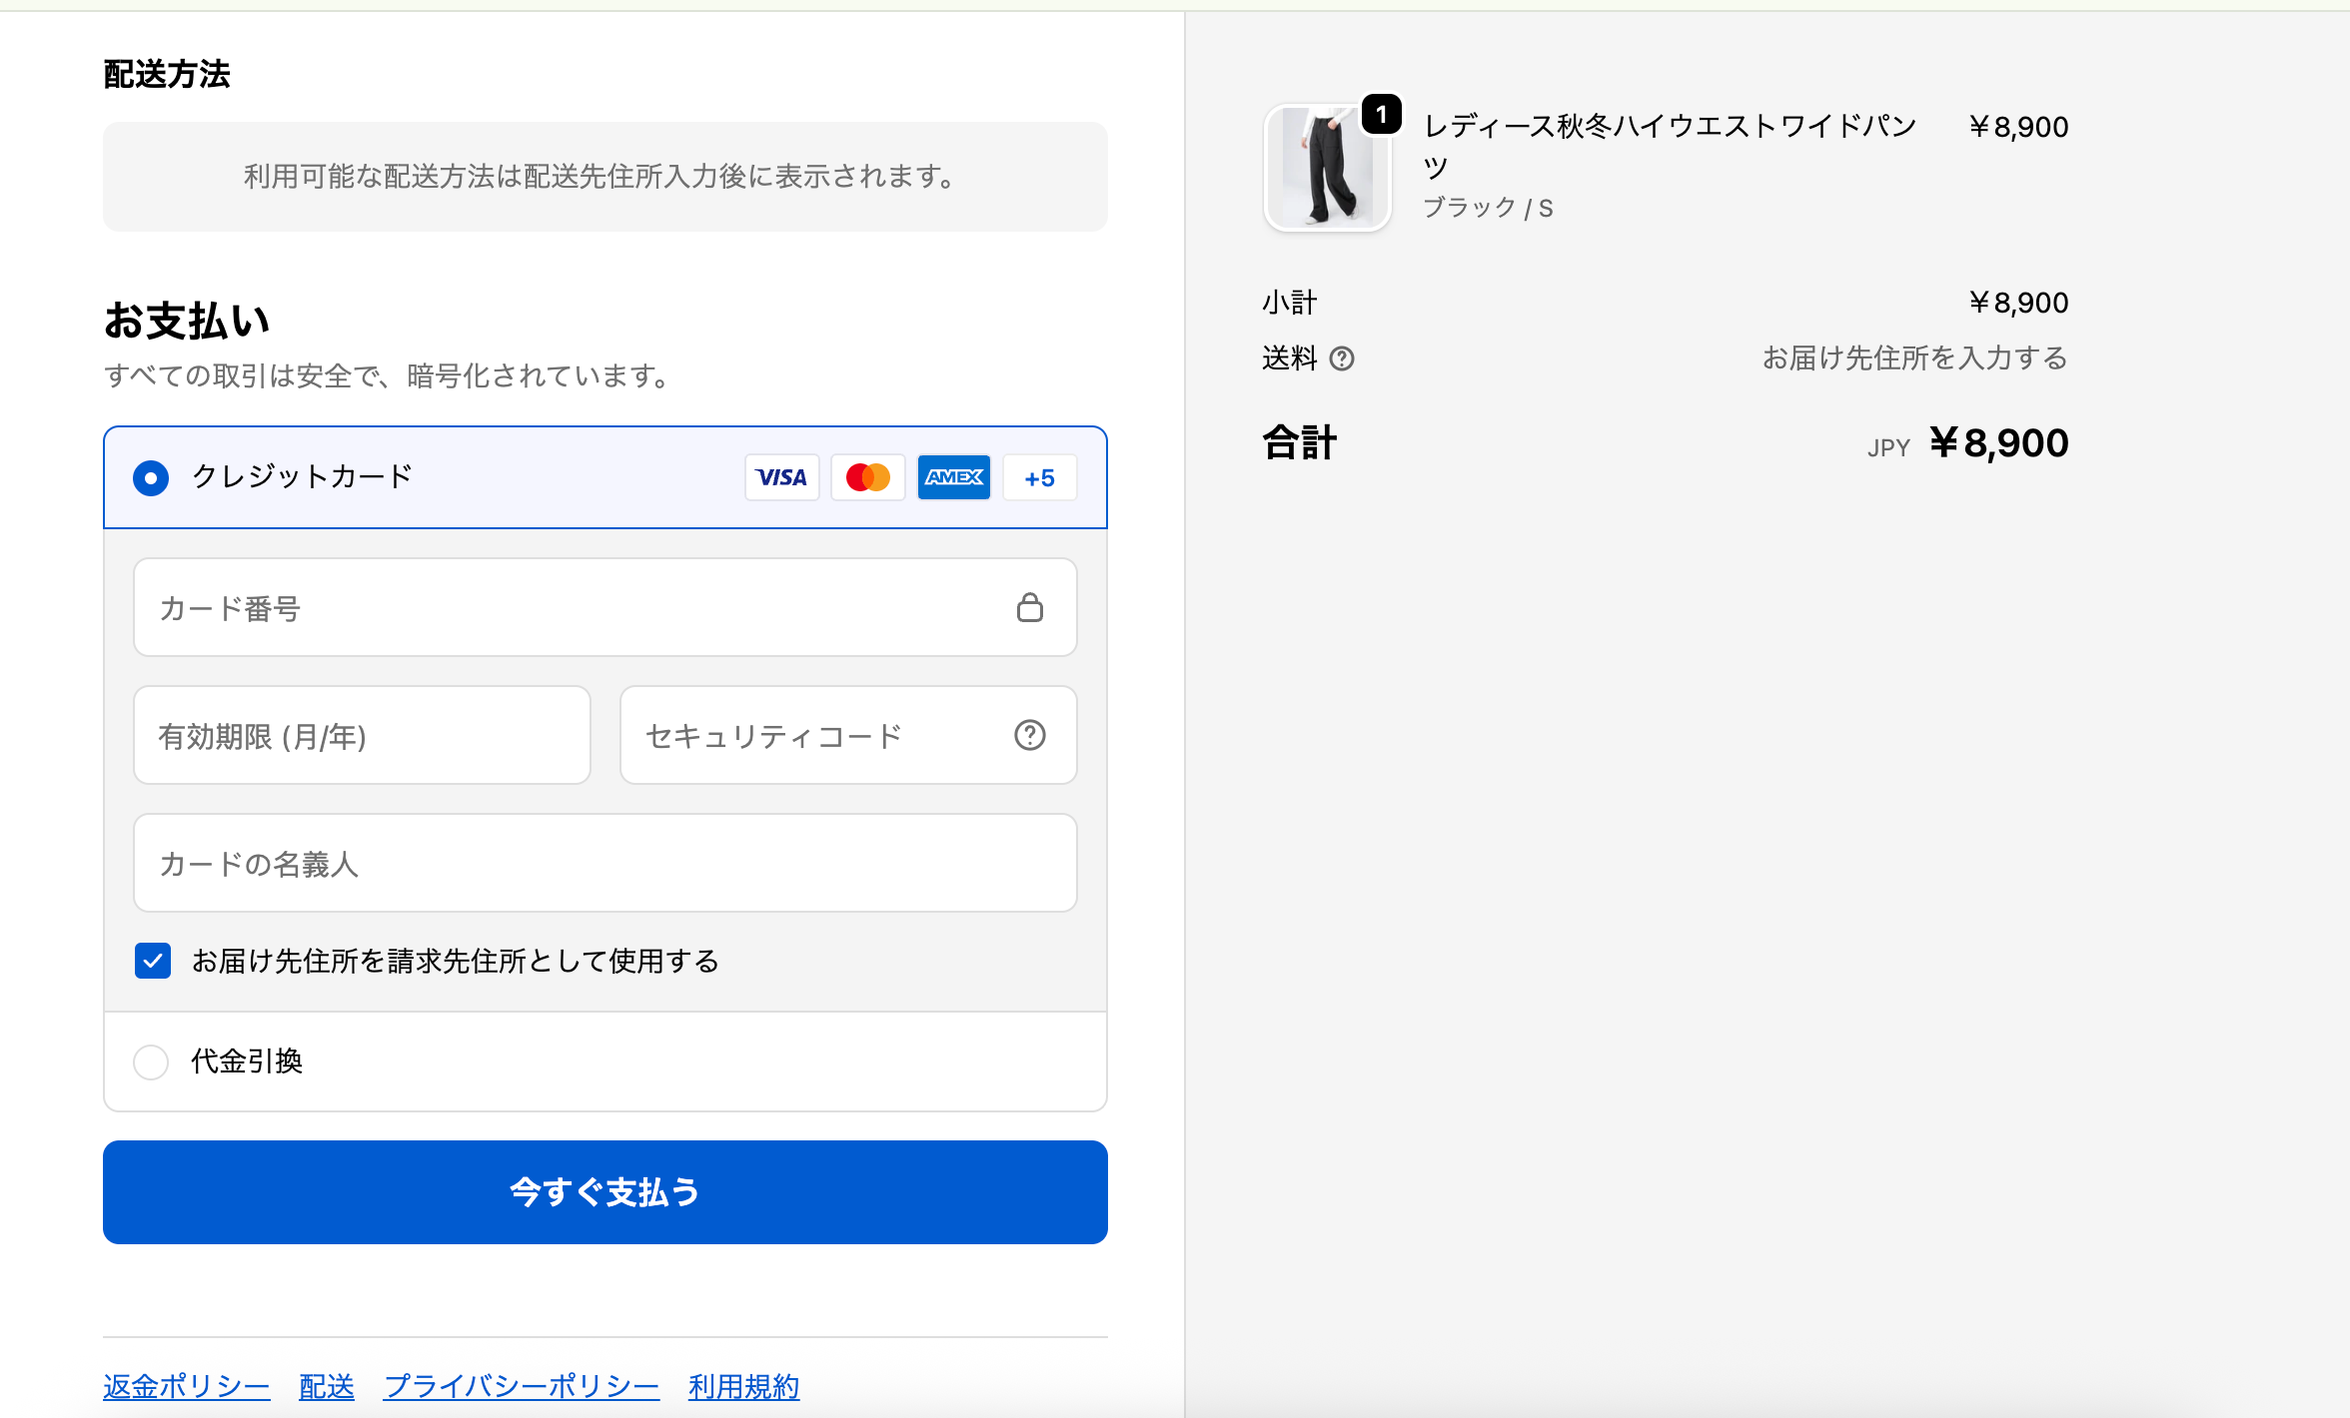The height and width of the screenshot is (1418, 2350).
Task: Click the shipping cost help icon
Action: click(1342, 358)
